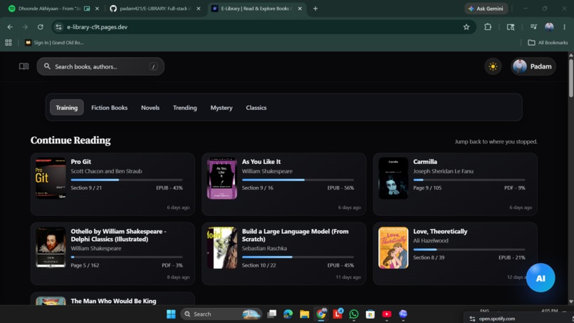The image size is (574, 323).
Task: Click the browser forward arrow
Action: (x=25, y=27)
